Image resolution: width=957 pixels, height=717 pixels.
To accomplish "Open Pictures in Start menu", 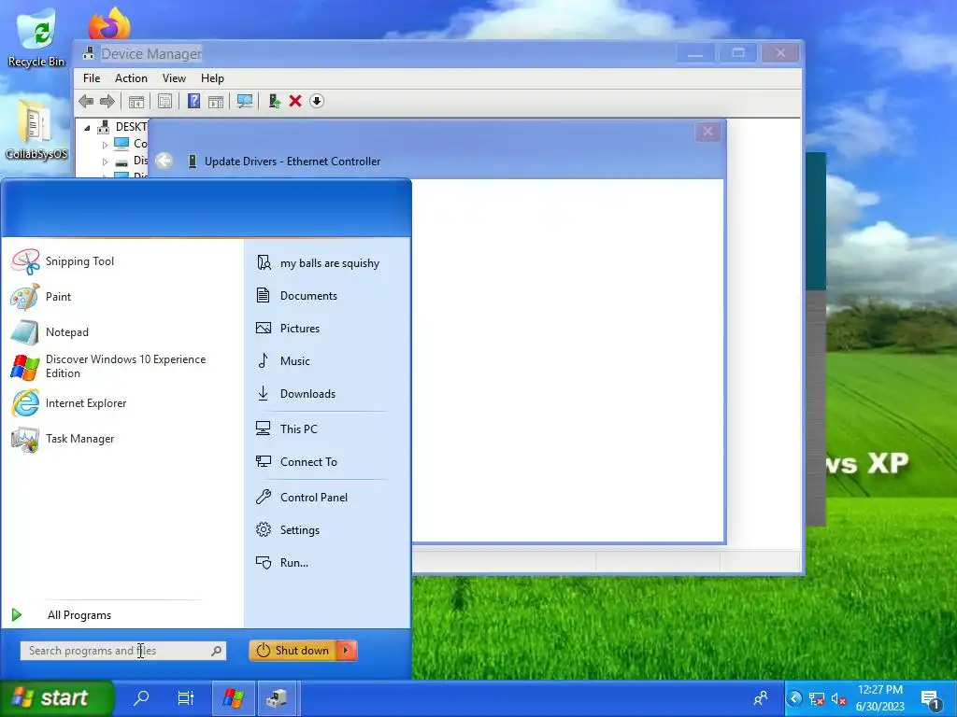I will pos(288,329).
